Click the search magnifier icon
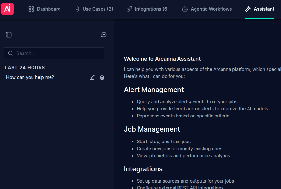Screen dimensions: 281x189 (x=10, y=53)
